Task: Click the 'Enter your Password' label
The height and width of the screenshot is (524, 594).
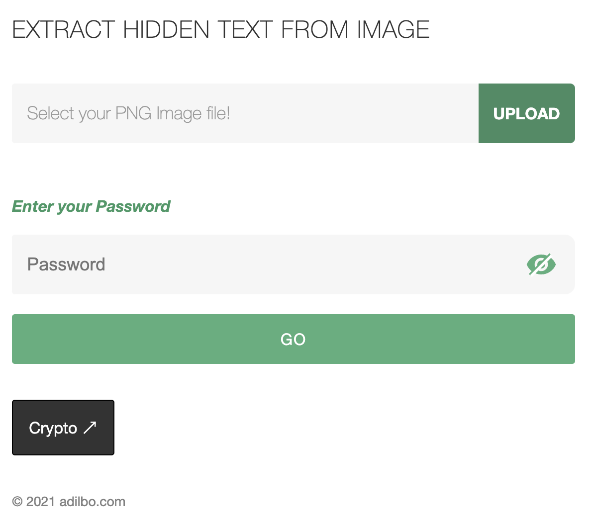Action: [x=91, y=206]
